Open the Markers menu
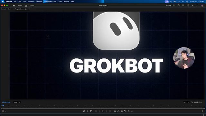Image resolution: width=206 pixels, height=116 pixels. [39, 2]
